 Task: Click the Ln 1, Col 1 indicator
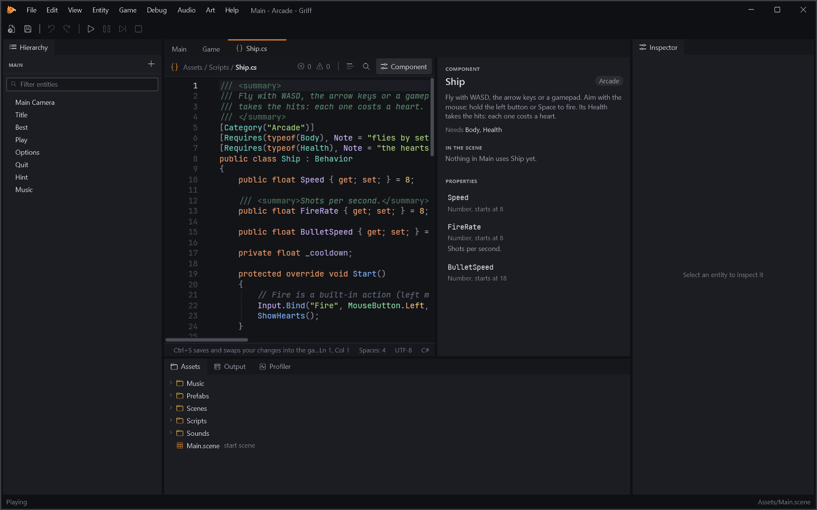(334, 350)
